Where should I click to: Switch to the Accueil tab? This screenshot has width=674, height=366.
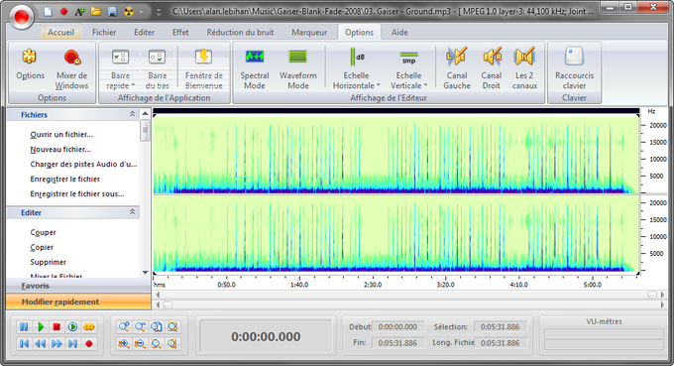pyautogui.click(x=60, y=33)
